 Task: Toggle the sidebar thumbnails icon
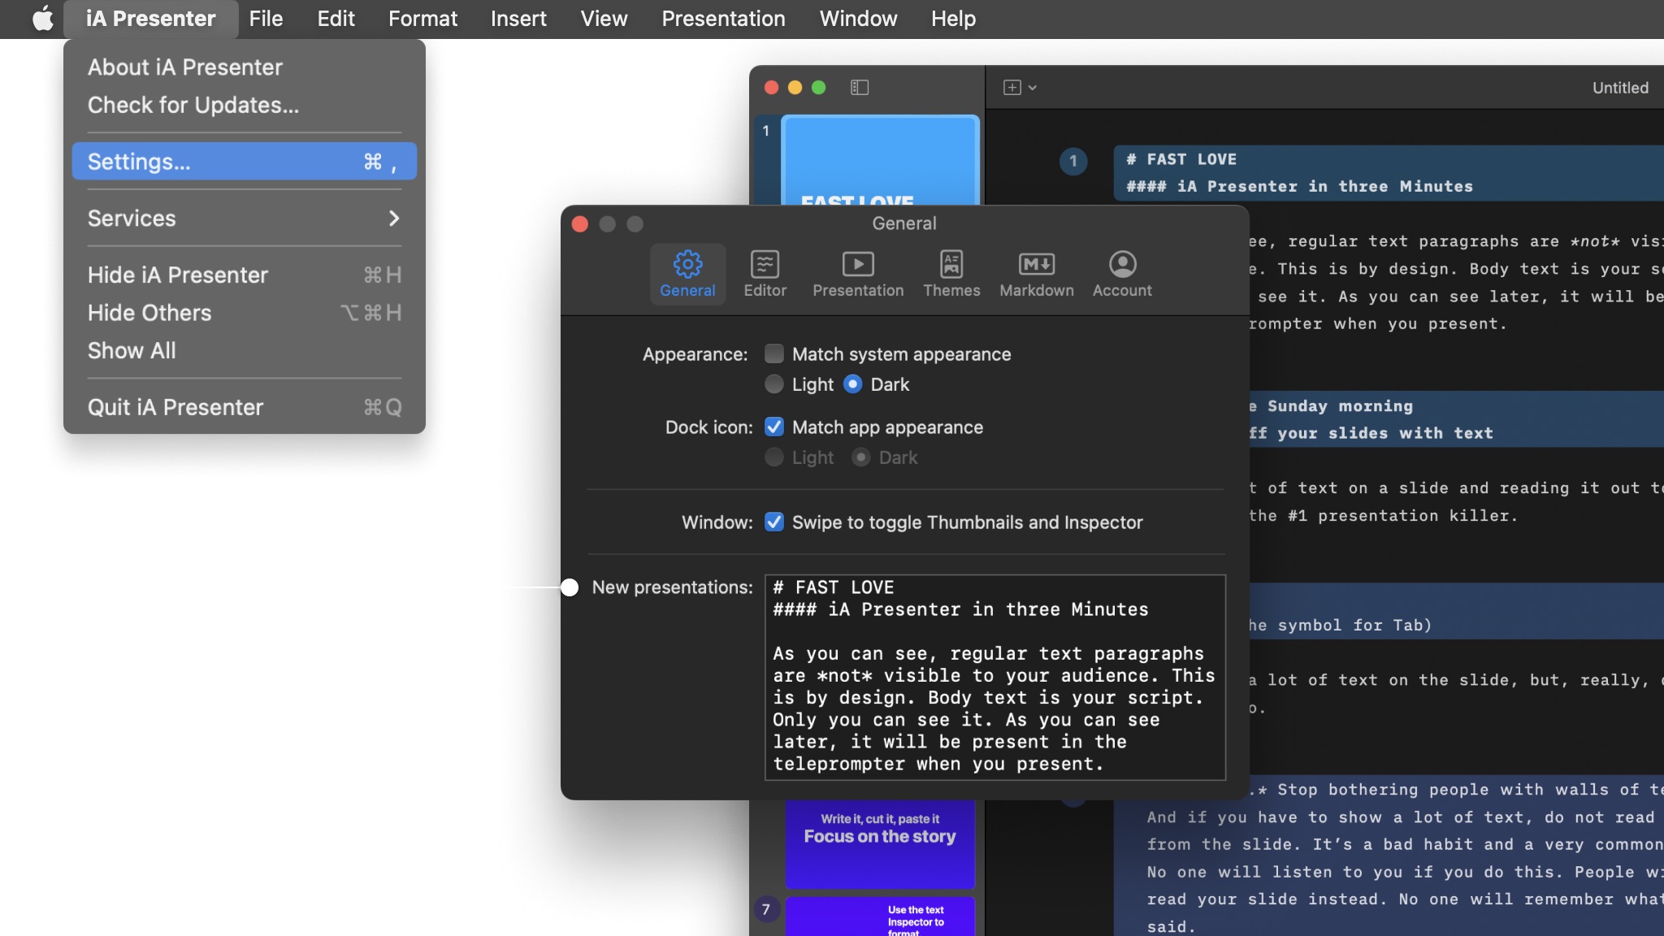tap(860, 87)
